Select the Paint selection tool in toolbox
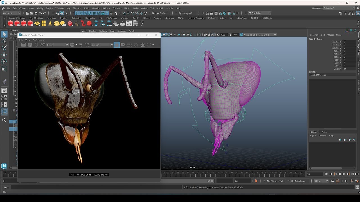 [4, 48]
